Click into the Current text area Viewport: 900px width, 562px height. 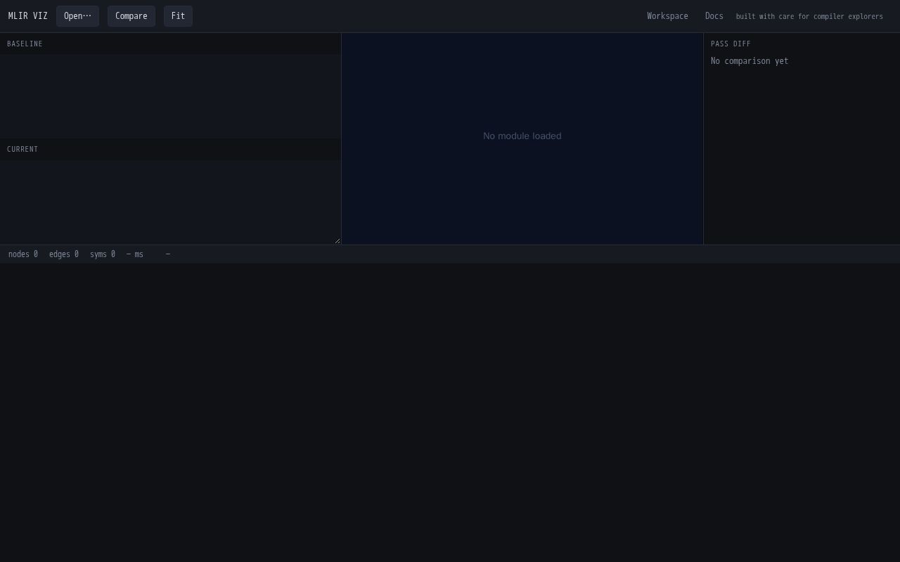click(170, 202)
